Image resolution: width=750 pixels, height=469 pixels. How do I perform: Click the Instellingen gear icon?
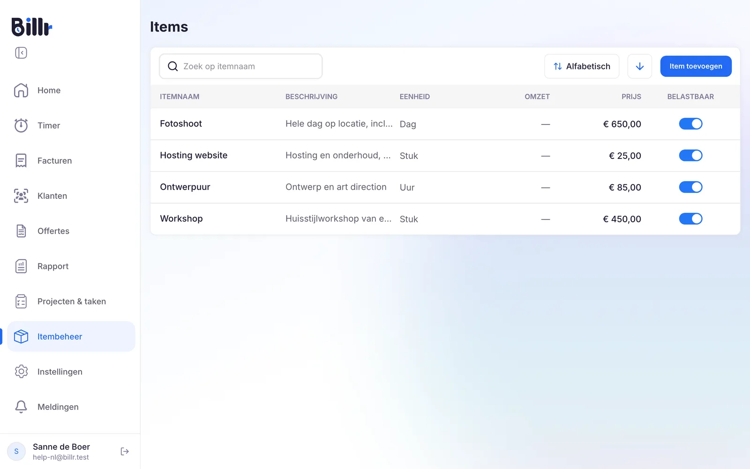[21, 371]
